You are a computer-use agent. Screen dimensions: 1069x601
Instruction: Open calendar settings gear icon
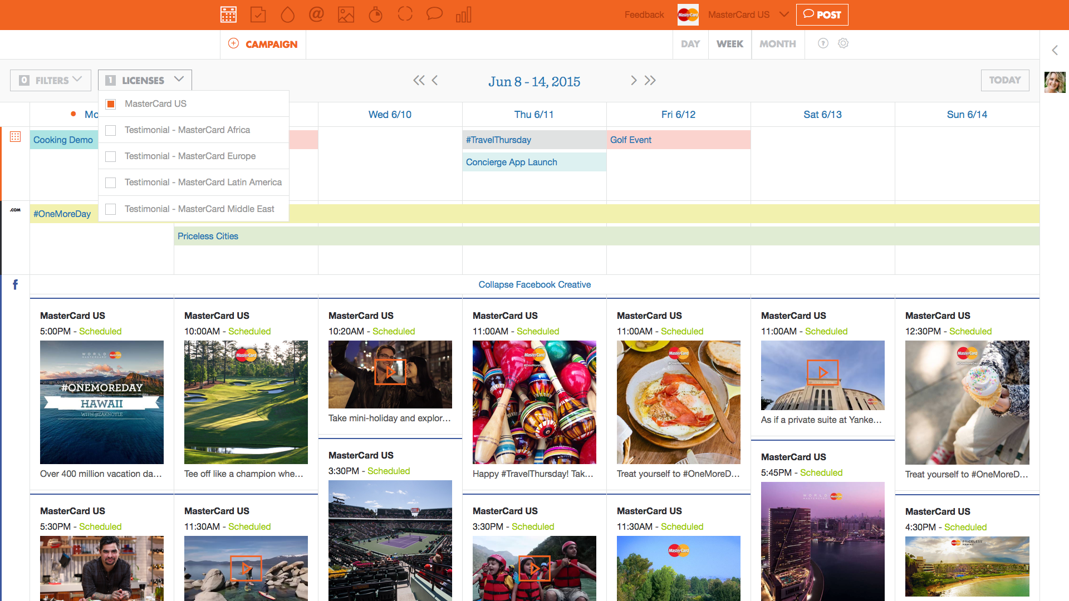coord(843,43)
